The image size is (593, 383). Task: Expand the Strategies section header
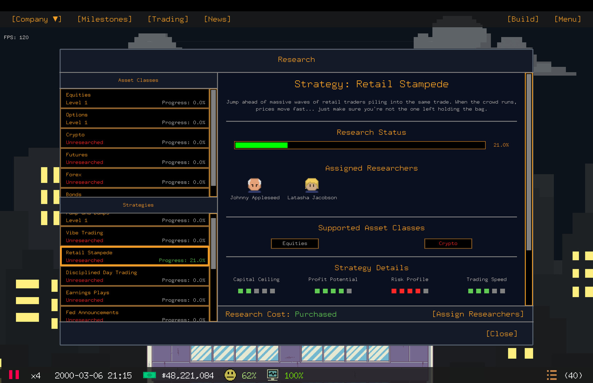138,205
